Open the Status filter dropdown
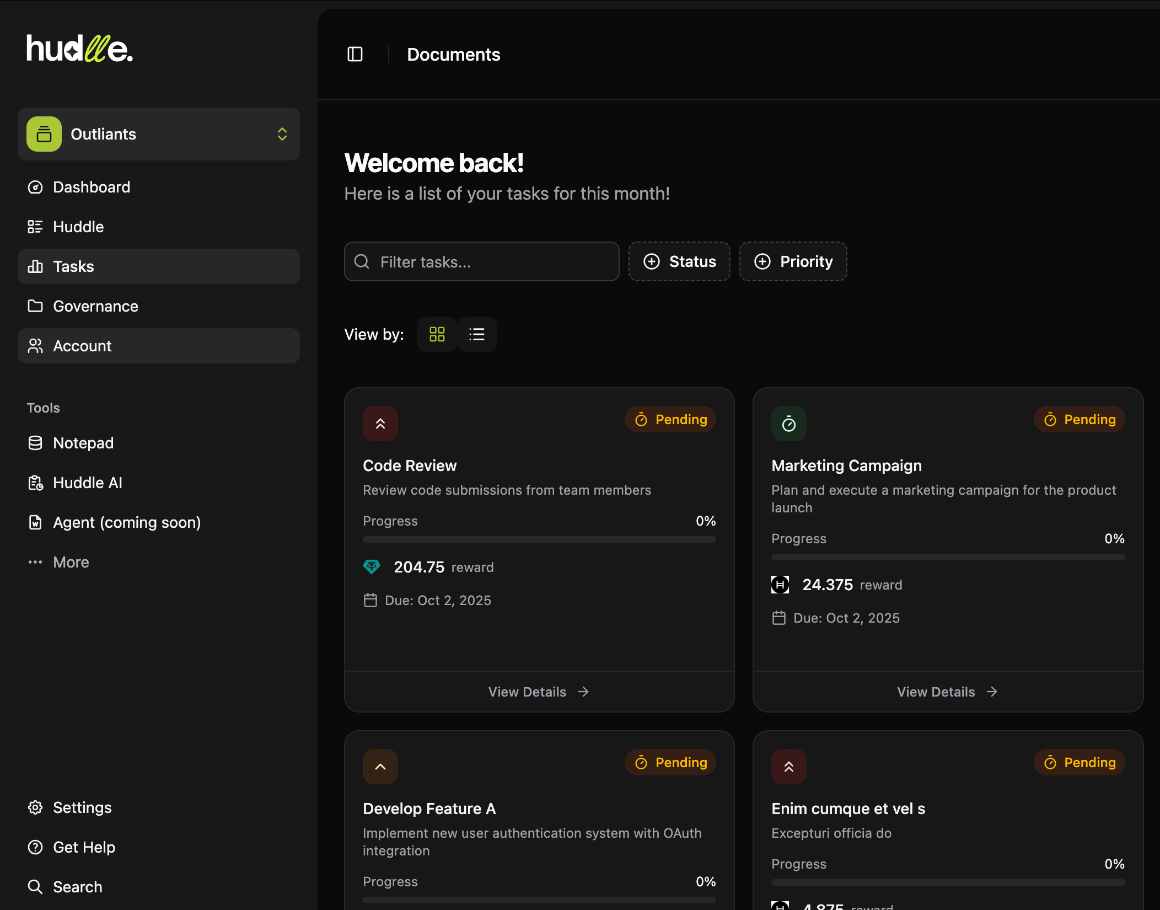 click(x=679, y=261)
